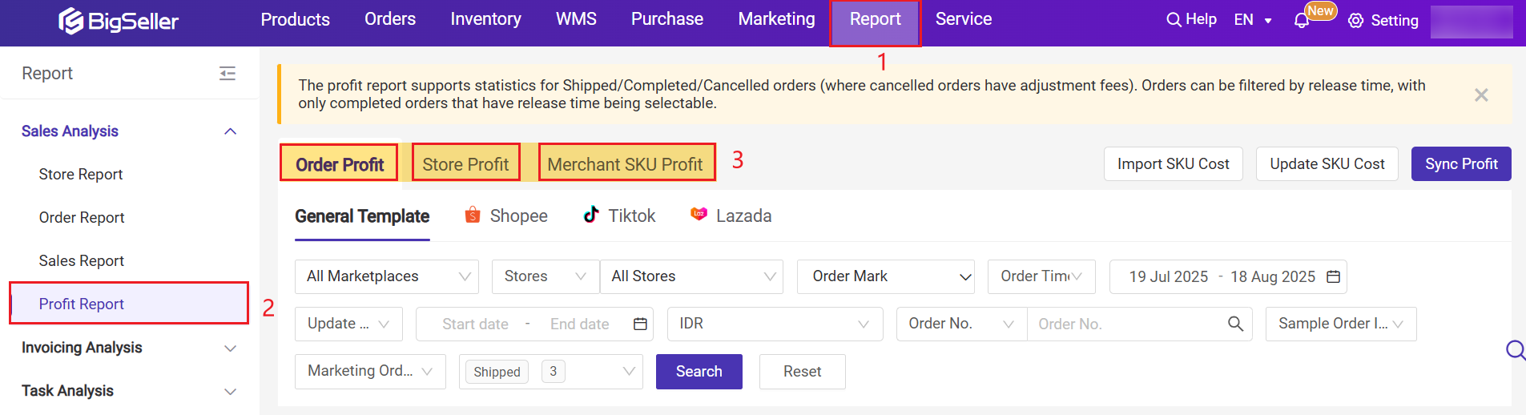Switch to Tiktok template tab

(x=619, y=216)
